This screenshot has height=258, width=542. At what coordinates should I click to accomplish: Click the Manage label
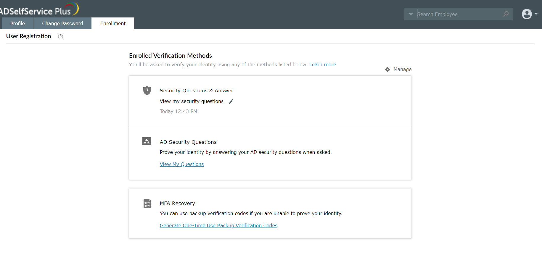[x=402, y=69]
